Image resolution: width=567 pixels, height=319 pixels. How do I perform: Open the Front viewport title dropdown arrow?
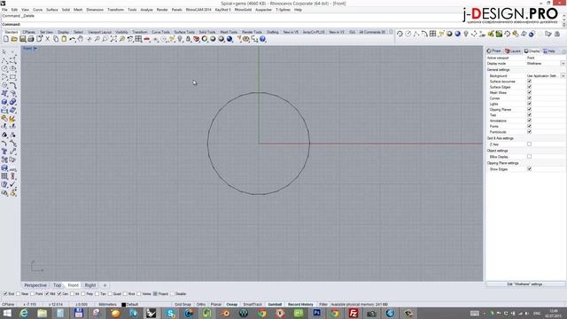click(x=35, y=49)
